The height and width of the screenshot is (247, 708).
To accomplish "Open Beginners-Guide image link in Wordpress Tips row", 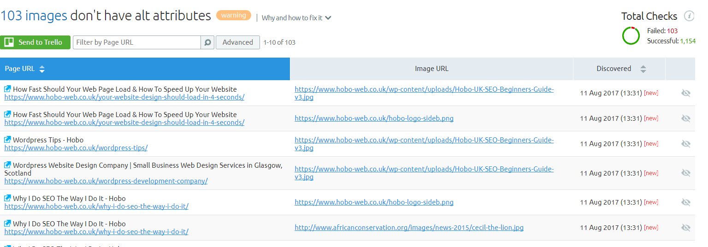I will click(x=424, y=144).
